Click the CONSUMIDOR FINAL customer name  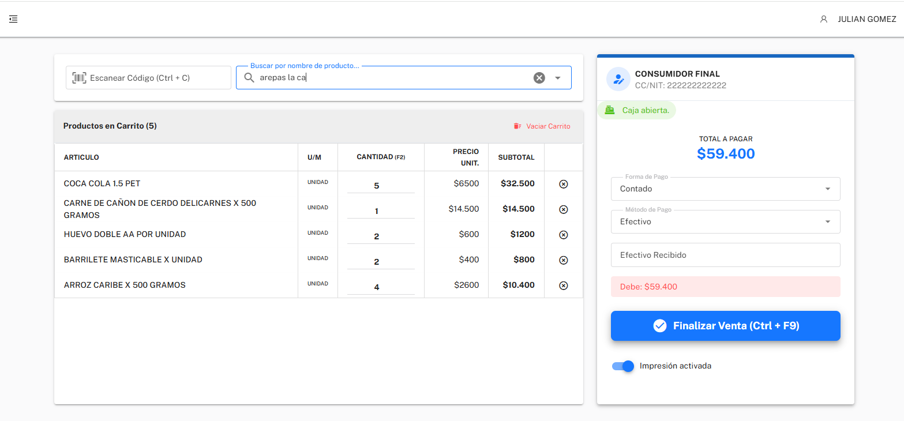coord(678,74)
